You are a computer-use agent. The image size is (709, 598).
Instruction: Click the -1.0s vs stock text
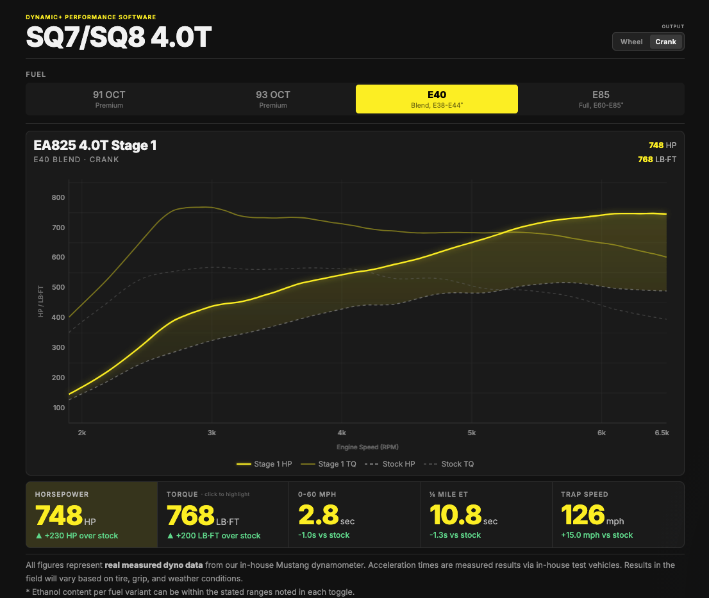[x=324, y=535]
